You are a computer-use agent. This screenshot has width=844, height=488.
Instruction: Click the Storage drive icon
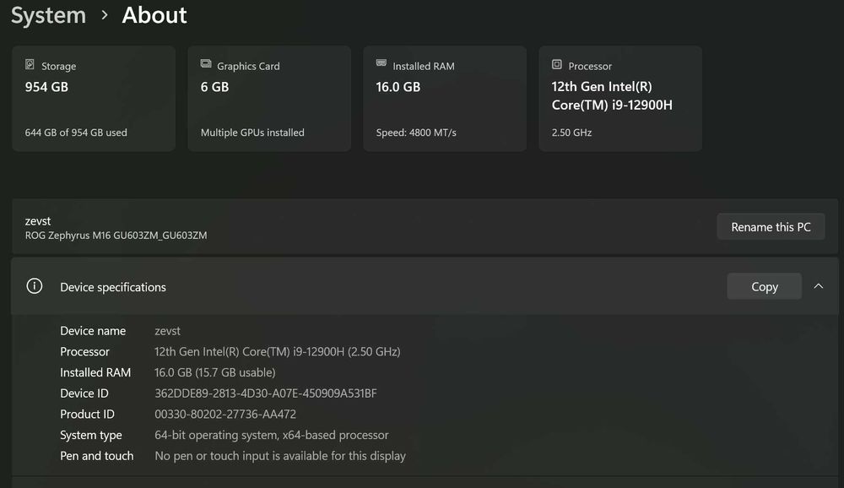[30, 65]
